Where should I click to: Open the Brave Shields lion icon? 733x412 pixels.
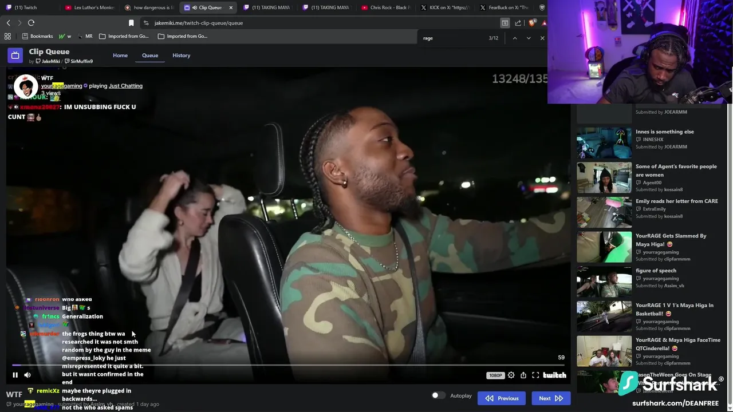[531, 23]
